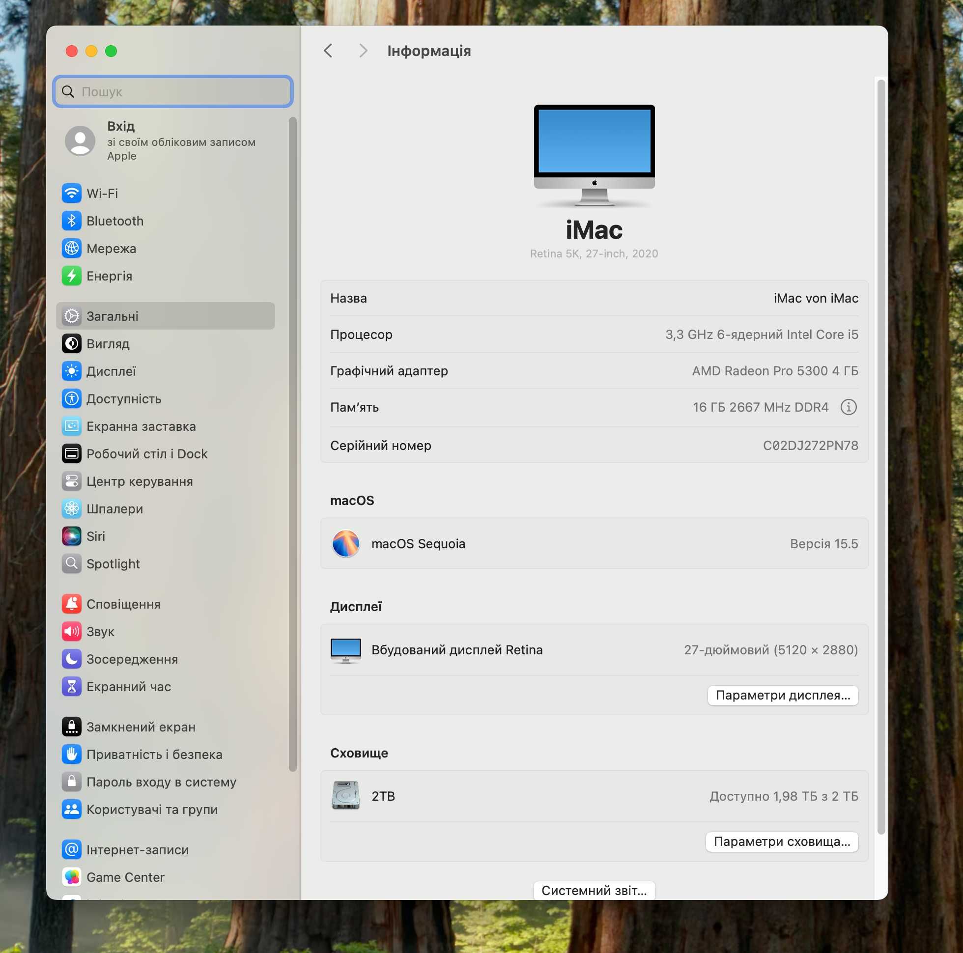963x953 pixels.
Task: Open the Замкнений екран lock icon
Action: coord(72,726)
